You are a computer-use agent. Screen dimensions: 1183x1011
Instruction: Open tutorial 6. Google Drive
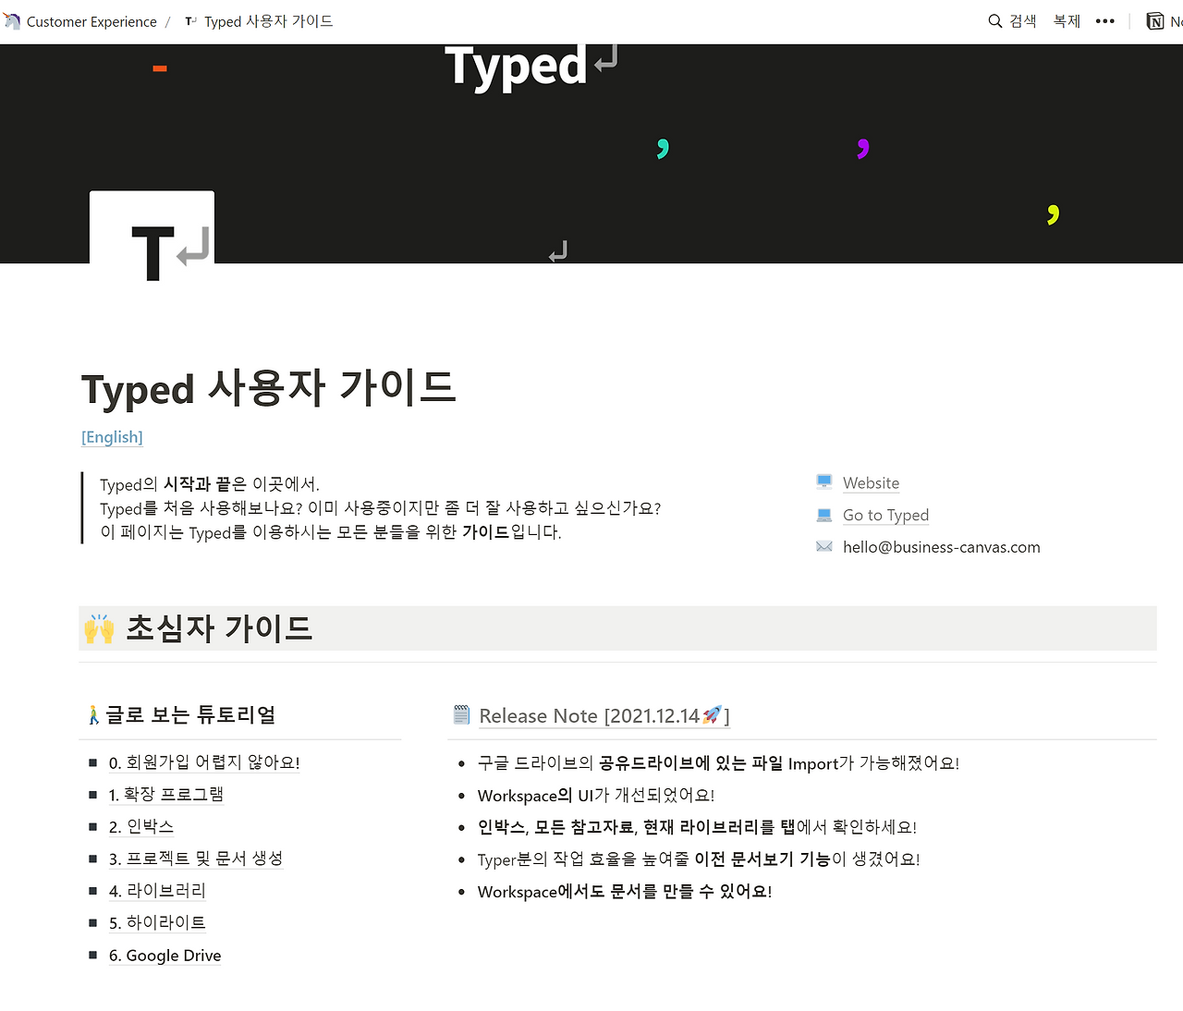[165, 955]
